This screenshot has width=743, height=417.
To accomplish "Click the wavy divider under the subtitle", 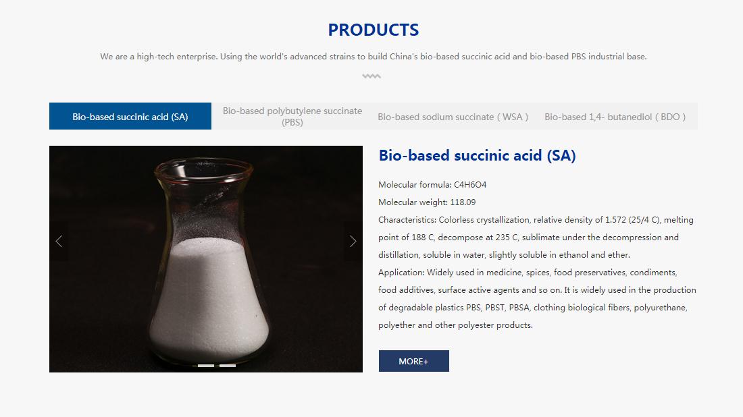I will tap(371, 76).
